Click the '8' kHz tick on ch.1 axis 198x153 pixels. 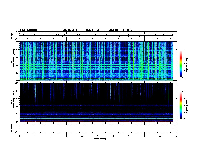(17, 49)
